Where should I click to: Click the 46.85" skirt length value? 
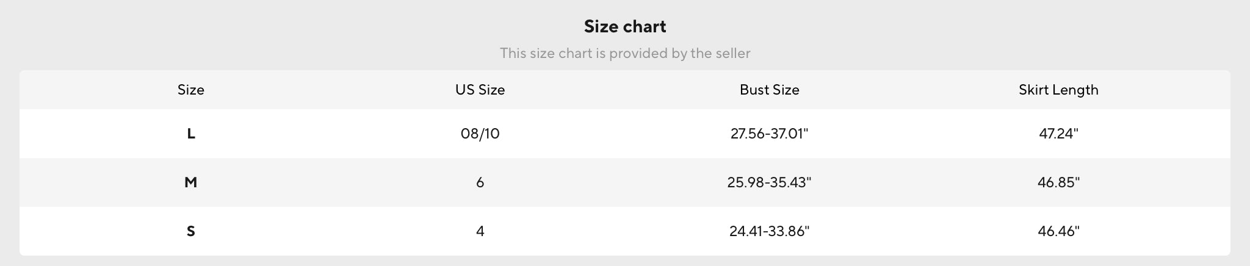[1058, 182]
